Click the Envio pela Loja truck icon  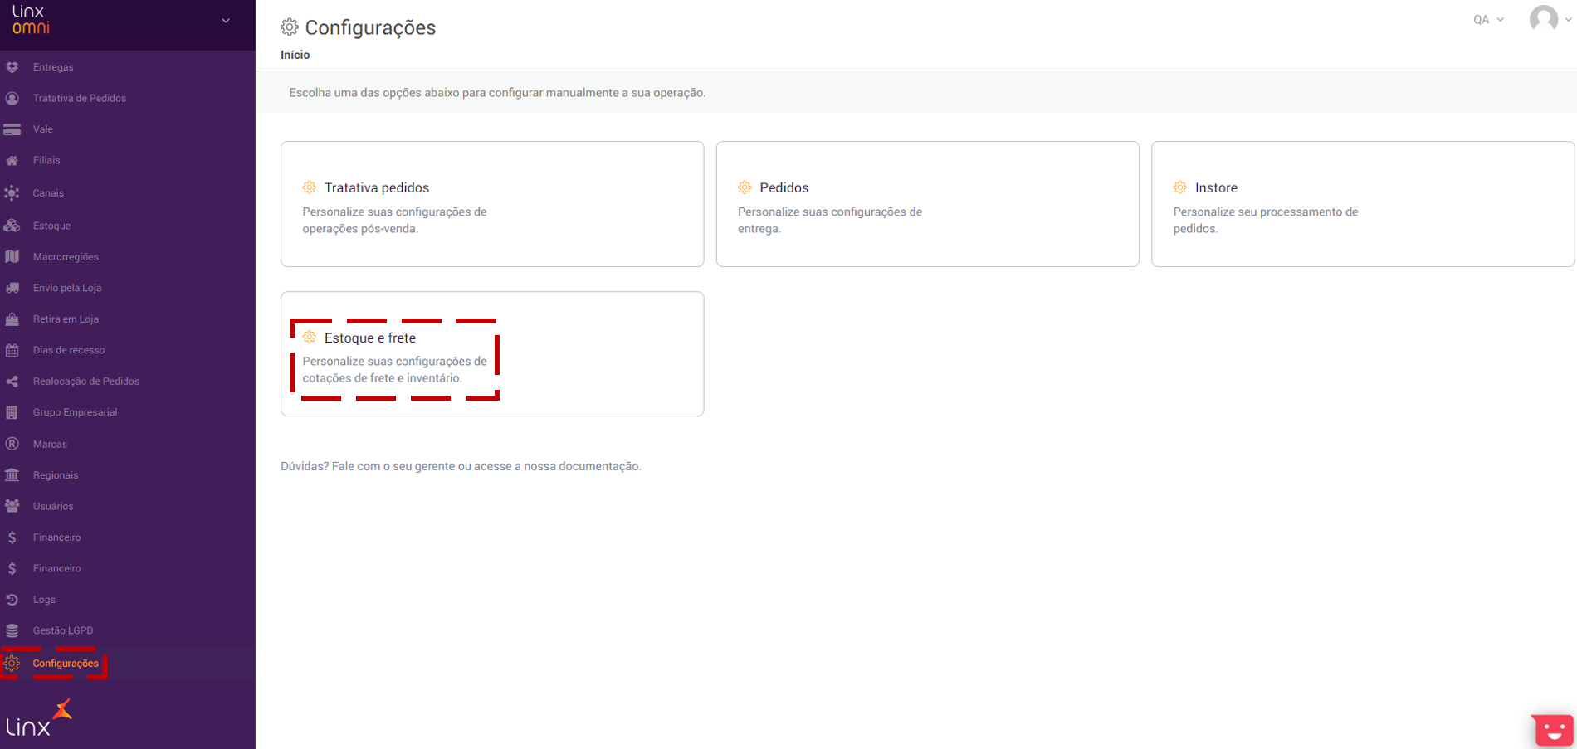click(x=12, y=288)
